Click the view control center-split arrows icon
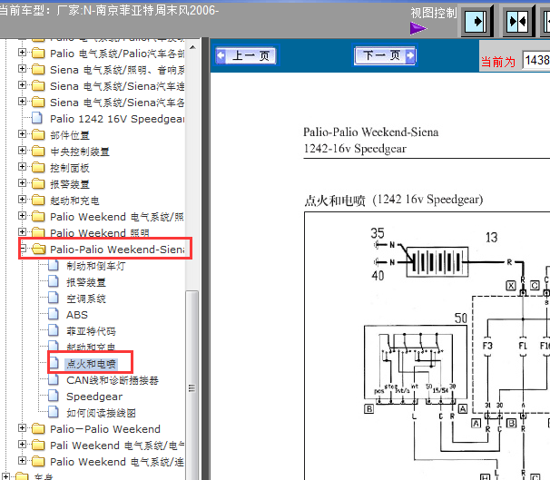This screenshot has width=550, height=480. [517, 22]
